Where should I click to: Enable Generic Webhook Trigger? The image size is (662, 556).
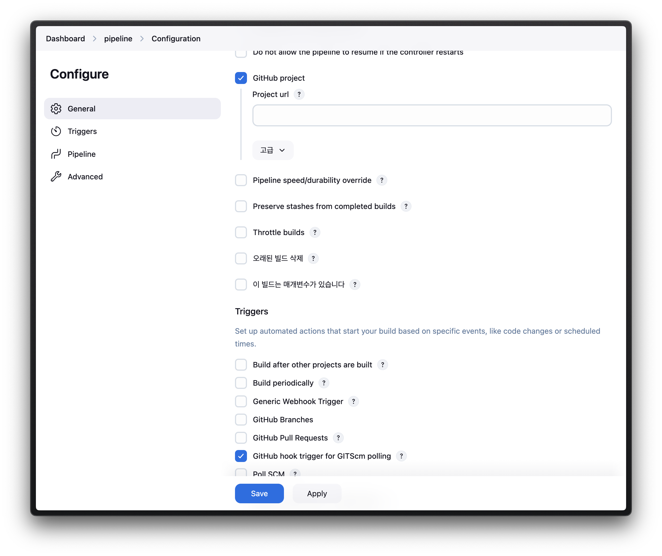tap(241, 402)
